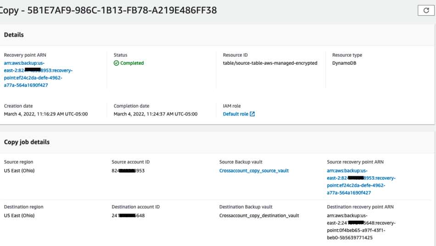Image resolution: width=436 pixels, height=246 pixels.
Task: Click the Completed status text
Action: click(x=132, y=63)
